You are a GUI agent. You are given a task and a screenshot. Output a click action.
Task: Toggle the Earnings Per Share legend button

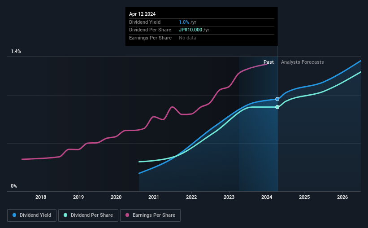pyautogui.click(x=150, y=215)
